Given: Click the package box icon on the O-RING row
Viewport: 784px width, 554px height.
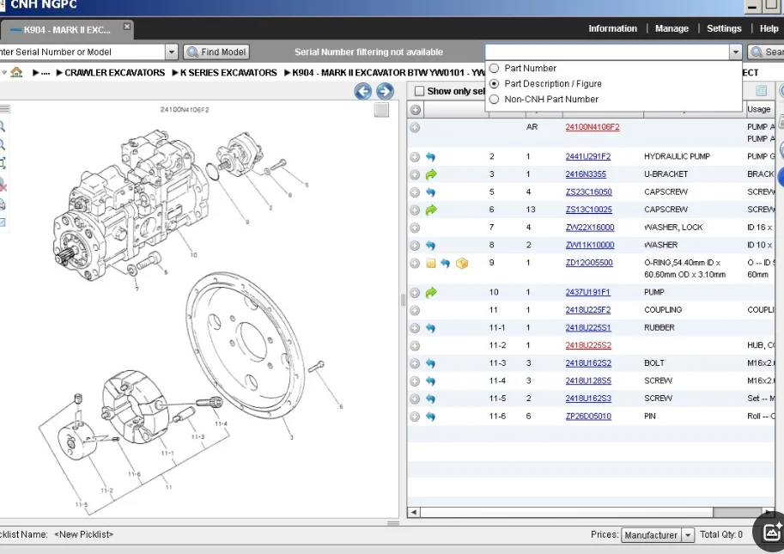Looking at the screenshot, I should click(x=462, y=263).
